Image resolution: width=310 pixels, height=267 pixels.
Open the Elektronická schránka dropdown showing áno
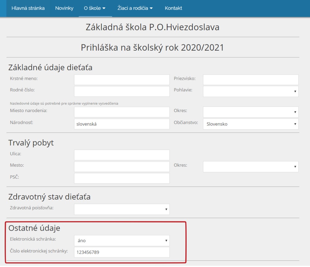point(122,241)
